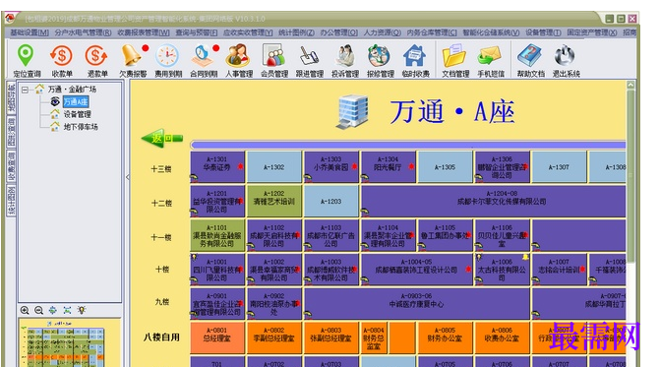Open 帮助文档 help document
Screen dimensions: 659x367
(x=530, y=61)
